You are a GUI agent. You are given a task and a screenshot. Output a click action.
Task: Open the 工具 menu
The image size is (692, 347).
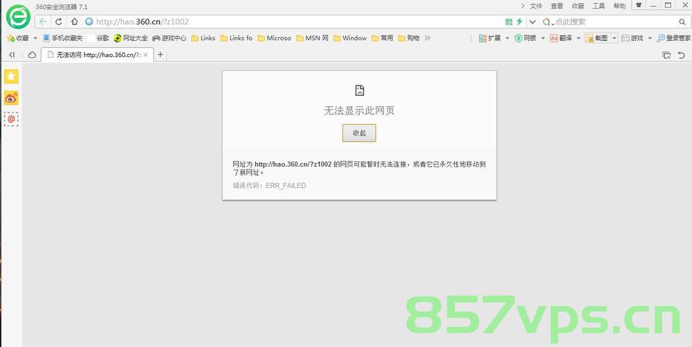click(599, 6)
